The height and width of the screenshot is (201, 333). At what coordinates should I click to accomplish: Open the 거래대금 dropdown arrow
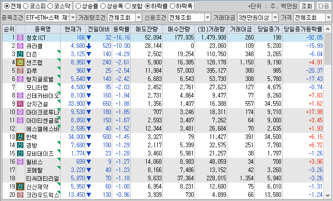pyautogui.click(x=275, y=17)
